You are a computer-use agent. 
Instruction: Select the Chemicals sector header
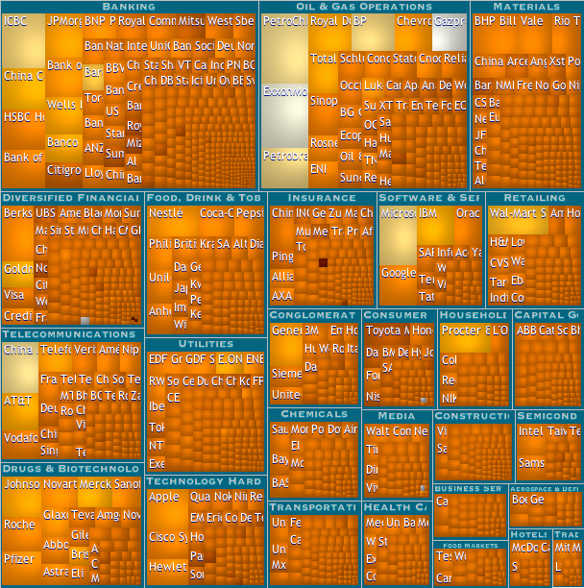click(x=314, y=414)
